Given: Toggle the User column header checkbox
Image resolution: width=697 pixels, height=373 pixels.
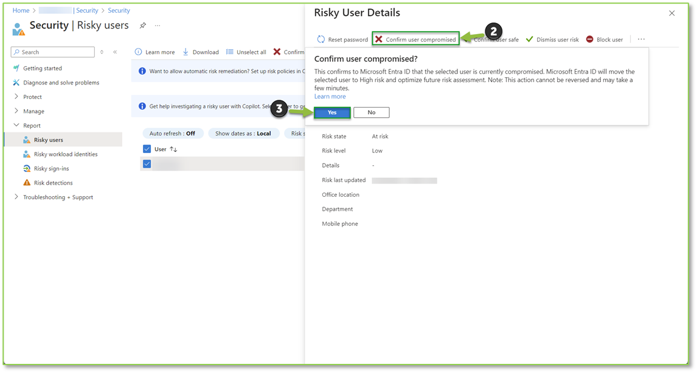Looking at the screenshot, I should 147,149.
